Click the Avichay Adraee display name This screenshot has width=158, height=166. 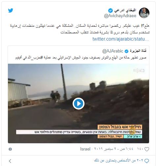[x=125, y=10]
